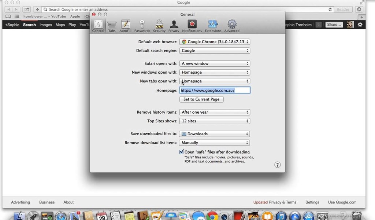Open Save downloaded files to dropdown

click(x=215, y=134)
